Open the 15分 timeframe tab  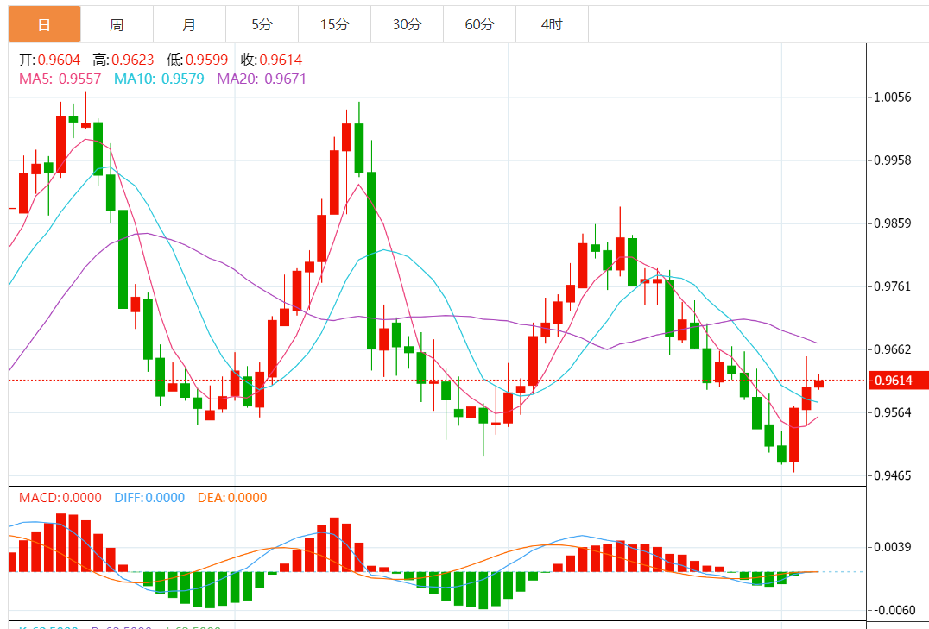pos(334,24)
